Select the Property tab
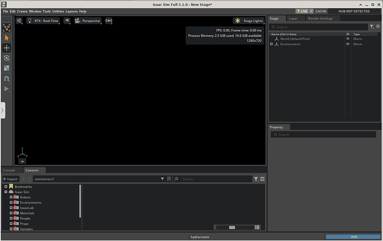This screenshot has height=241, width=383. click(x=276, y=127)
